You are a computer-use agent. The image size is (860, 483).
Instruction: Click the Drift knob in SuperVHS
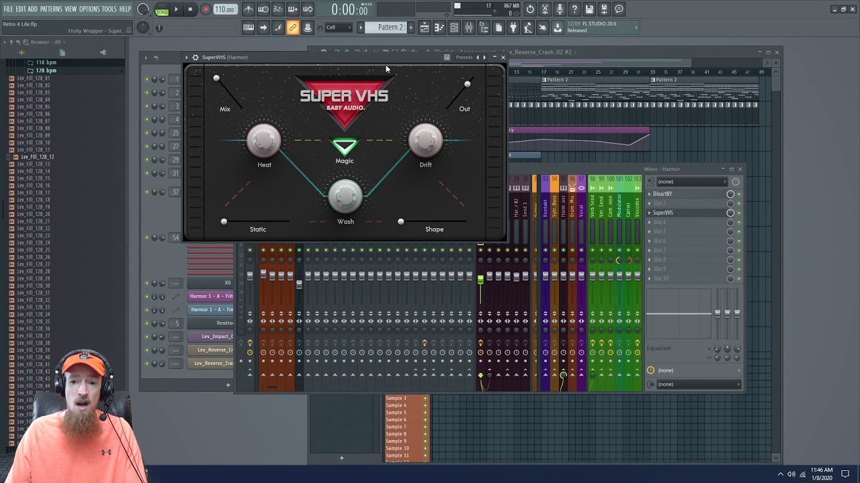click(425, 140)
